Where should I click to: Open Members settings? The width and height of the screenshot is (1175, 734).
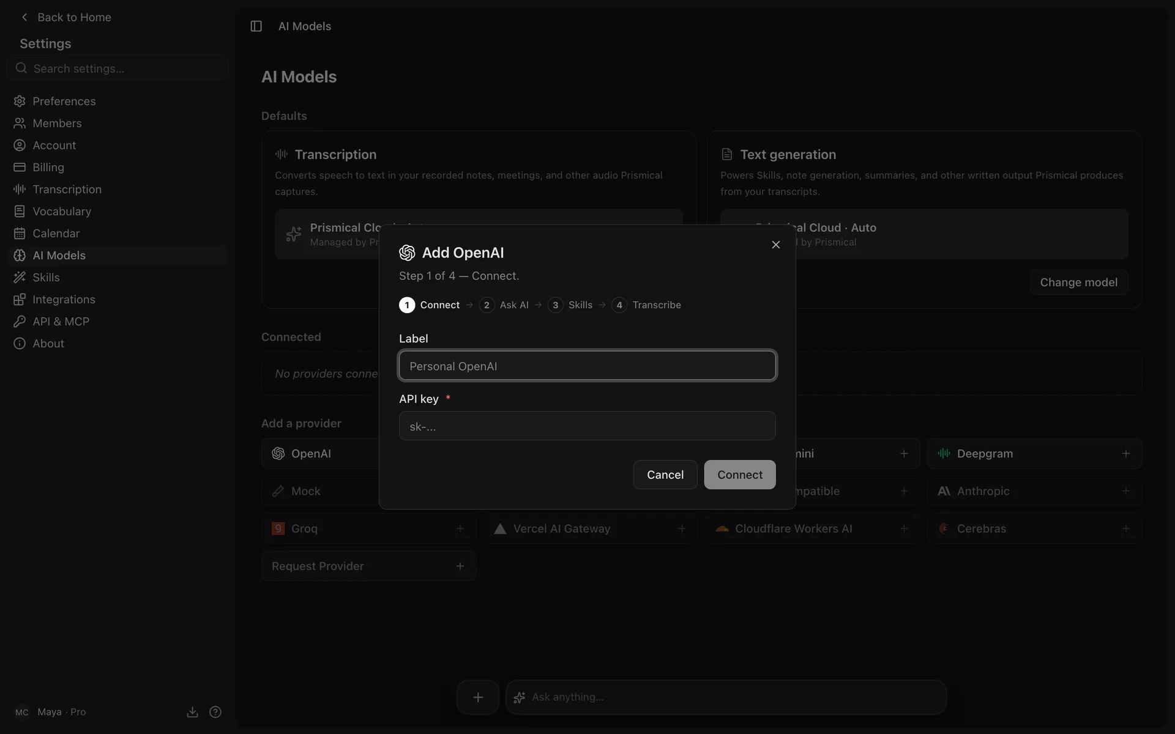(118, 123)
